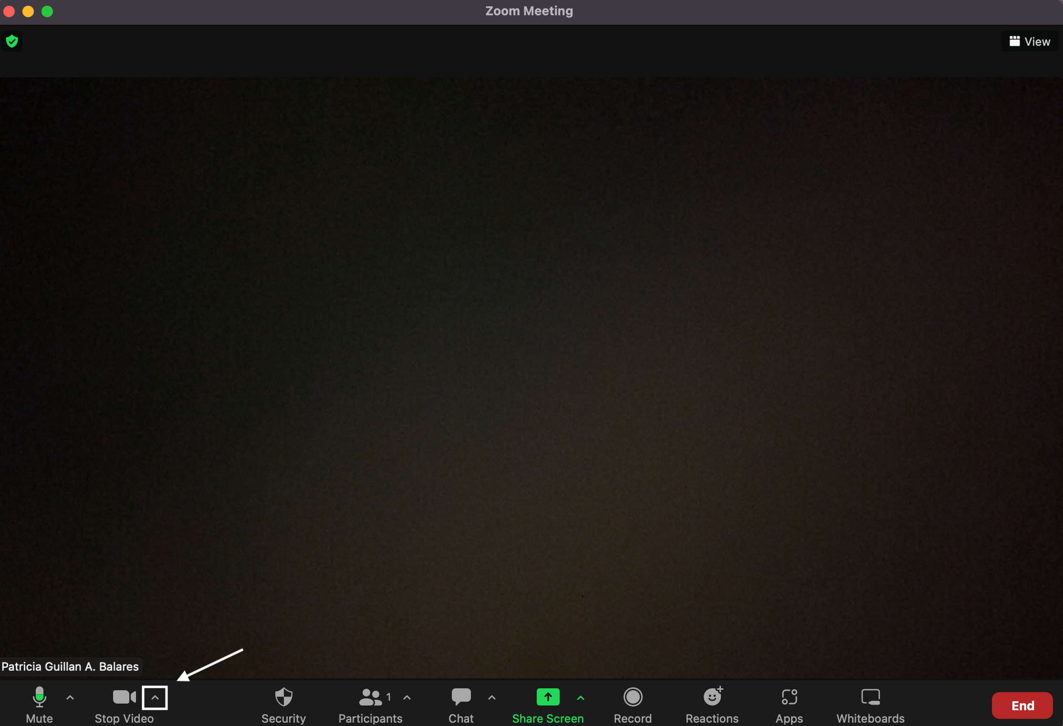Expand the share screen options arrow

pyautogui.click(x=581, y=697)
